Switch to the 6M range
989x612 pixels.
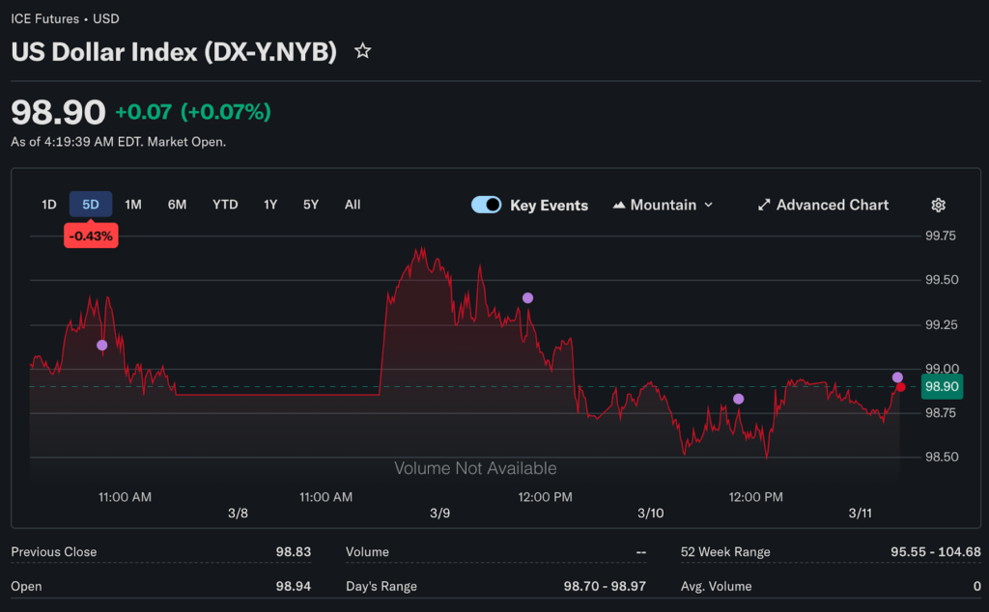pos(177,205)
